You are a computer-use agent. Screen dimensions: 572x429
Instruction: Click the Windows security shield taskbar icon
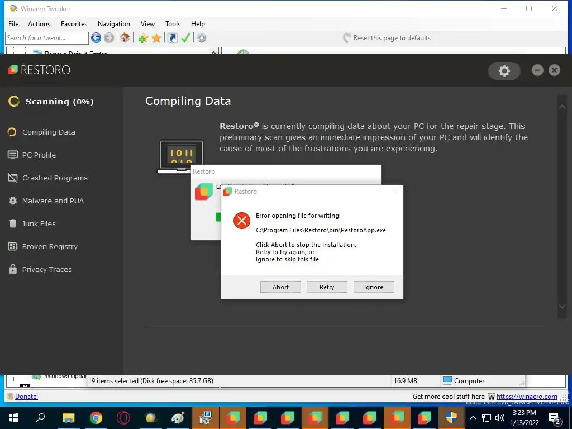point(451,418)
